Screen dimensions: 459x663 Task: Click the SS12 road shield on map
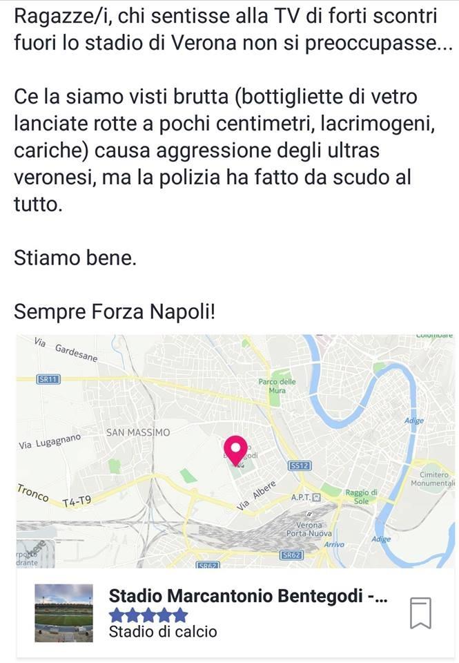coord(298,465)
